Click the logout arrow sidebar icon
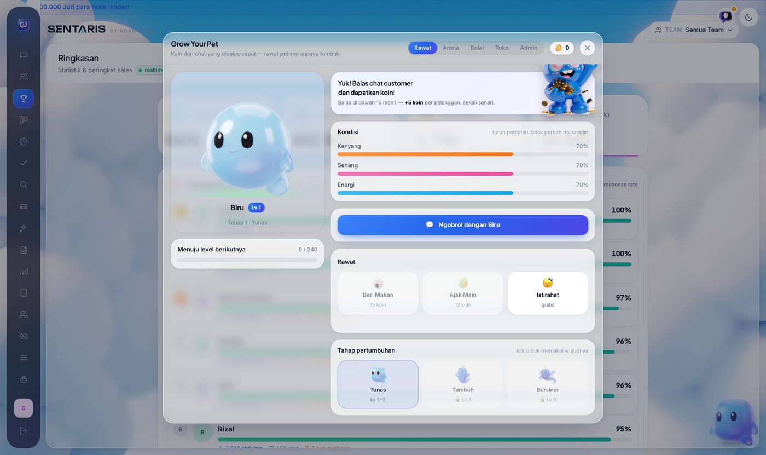 24,431
